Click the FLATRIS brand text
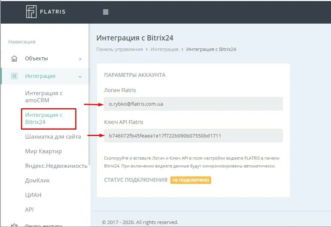 coord(52,12)
